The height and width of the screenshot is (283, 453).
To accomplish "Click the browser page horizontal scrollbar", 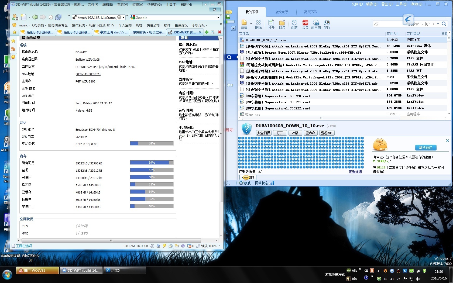I will [x=111, y=240].
